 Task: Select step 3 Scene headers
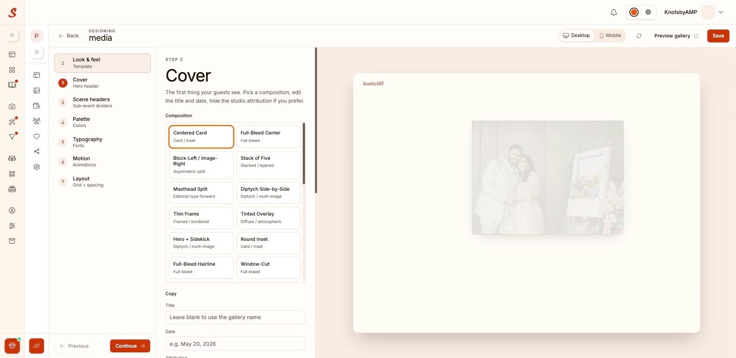(x=102, y=103)
